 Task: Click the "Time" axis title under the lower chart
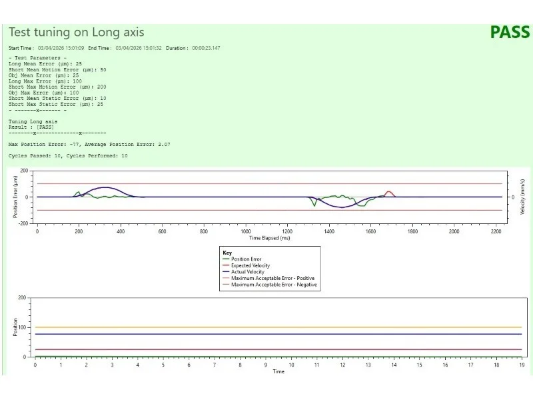(278, 371)
